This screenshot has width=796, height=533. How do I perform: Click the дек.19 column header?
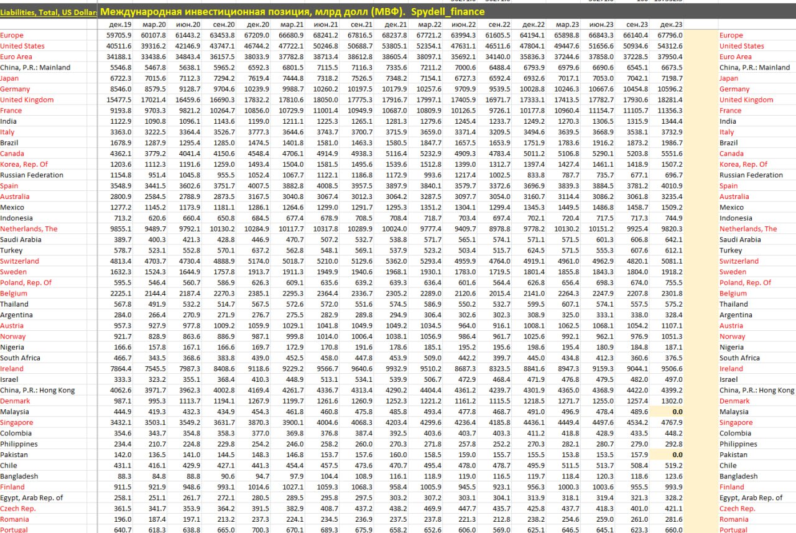[x=119, y=24]
